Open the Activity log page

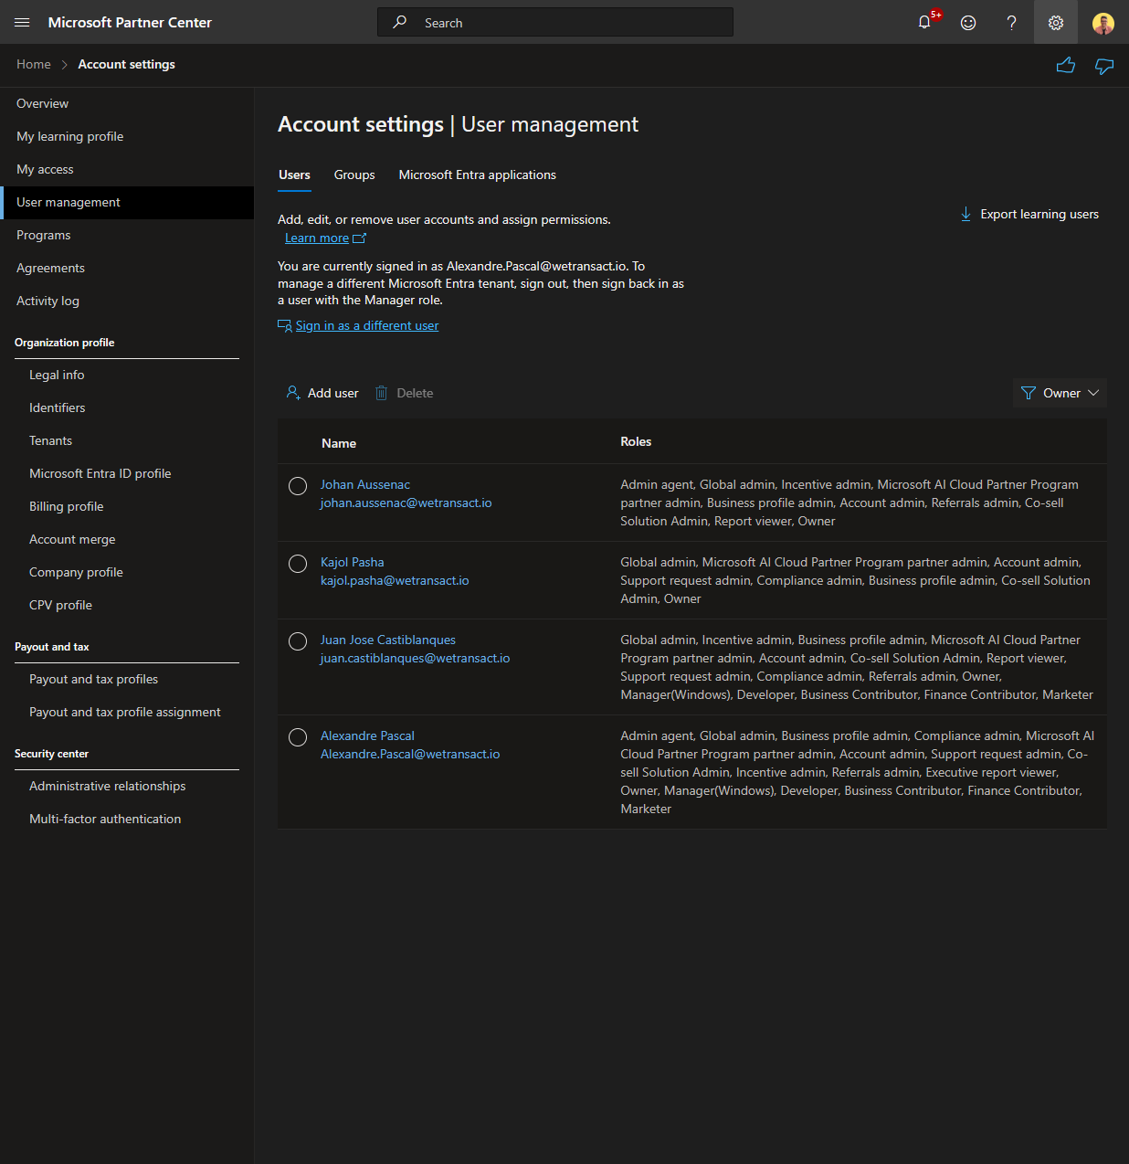tap(127, 301)
